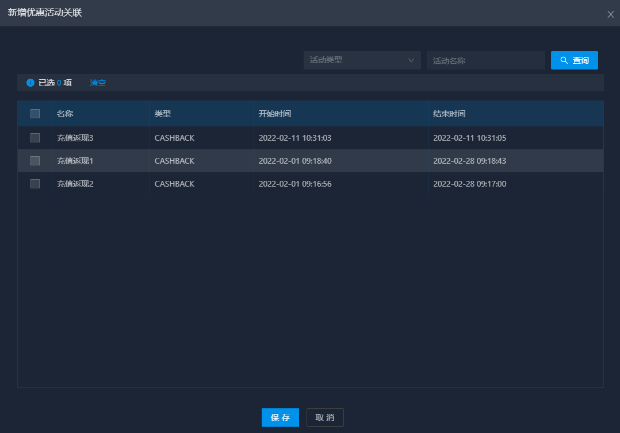Image resolution: width=620 pixels, height=433 pixels.
Task: Click the end time 2022-02-28 09:17:00 cell
Action: click(x=469, y=184)
